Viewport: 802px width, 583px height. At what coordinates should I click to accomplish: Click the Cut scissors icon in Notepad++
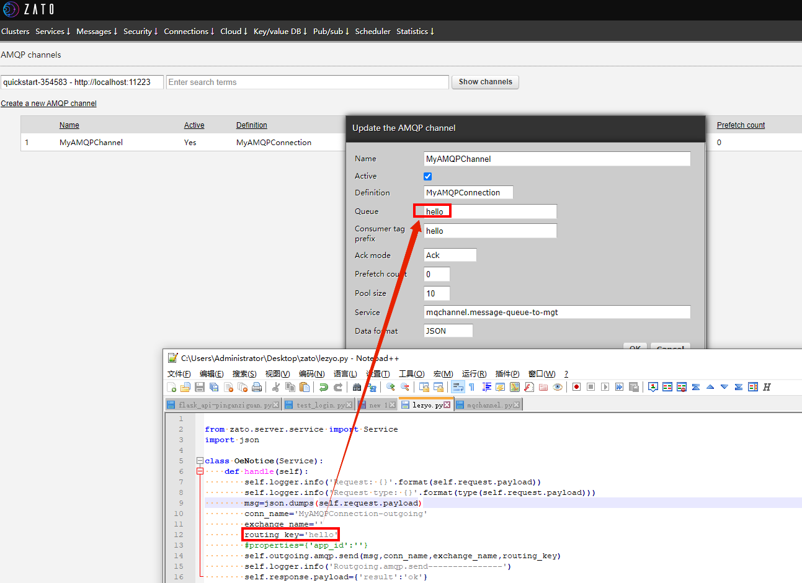(276, 387)
